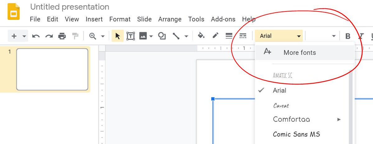Print the presentation

pyautogui.click(x=62, y=36)
